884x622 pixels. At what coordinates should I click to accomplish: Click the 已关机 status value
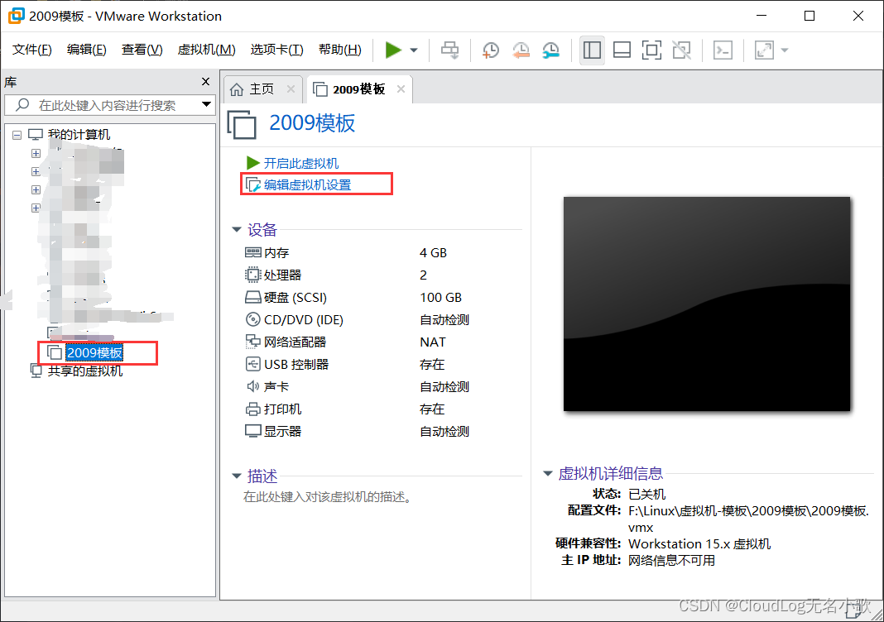click(x=646, y=494)
